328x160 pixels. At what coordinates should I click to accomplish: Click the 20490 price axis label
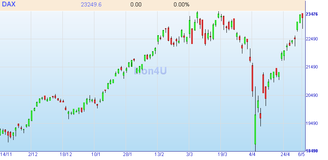pyautogui.click(x=312, y=95)
